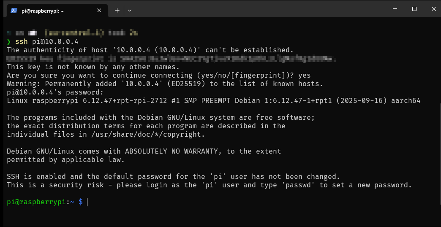Expand the new tab profile dropdown chevron

(x=130, y=10)
